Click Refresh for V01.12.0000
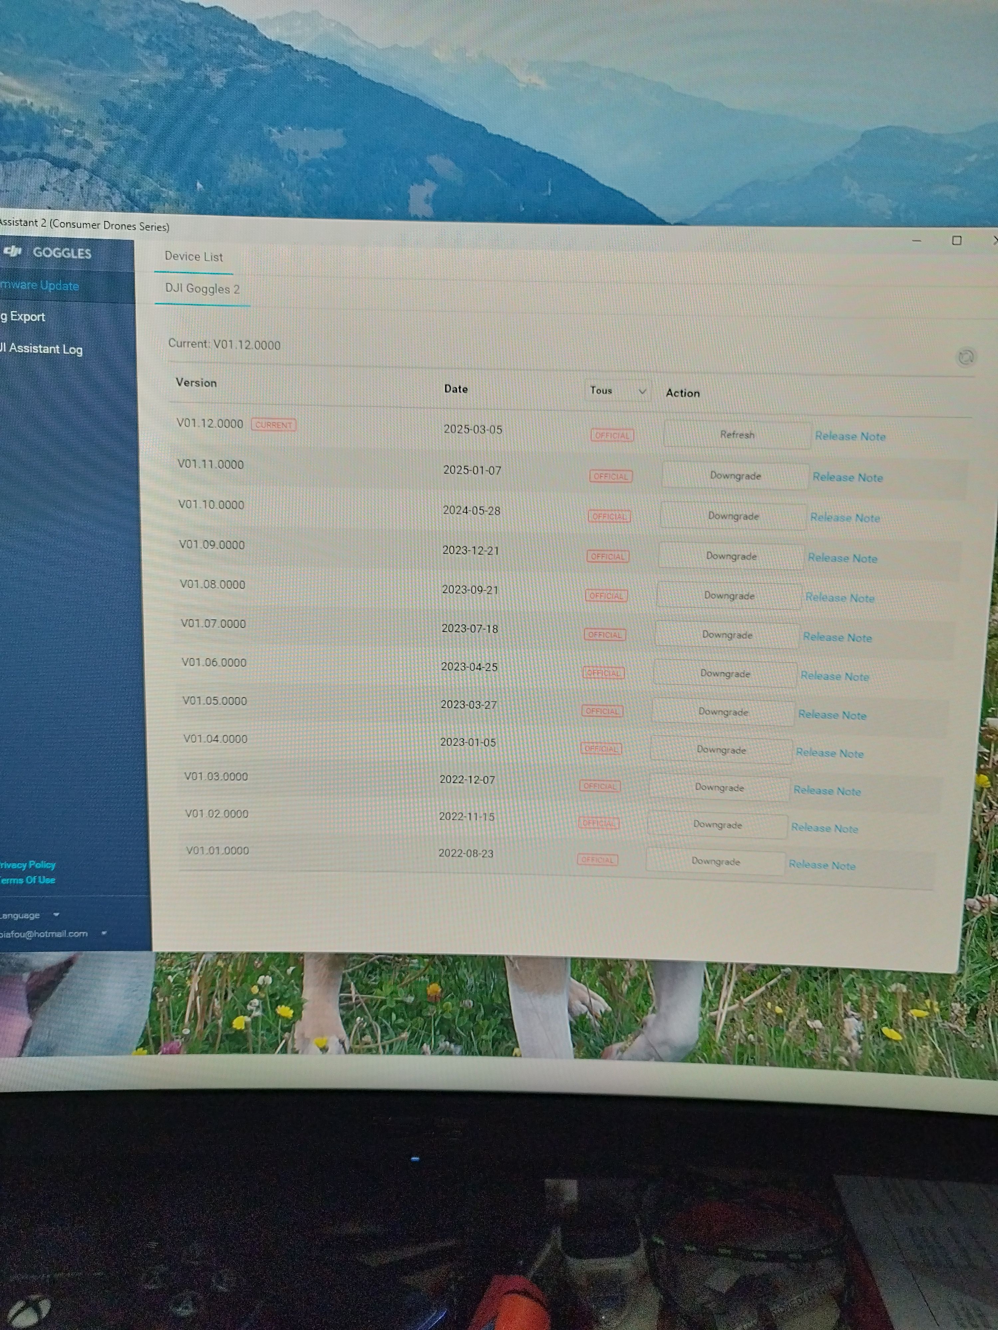Image resolution: width=998 pixels, height=1330 pixels. click(737, 435)
